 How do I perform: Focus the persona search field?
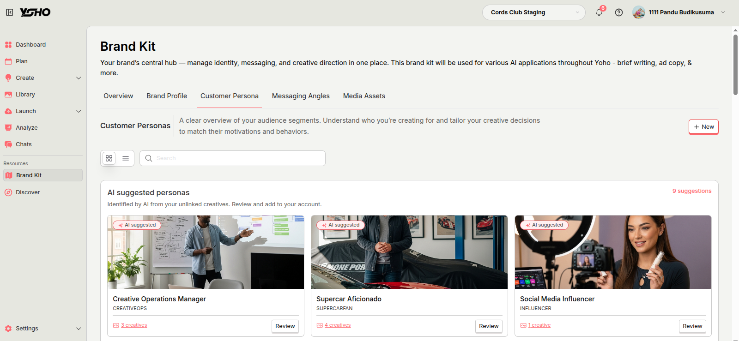[x=232, y=158]
